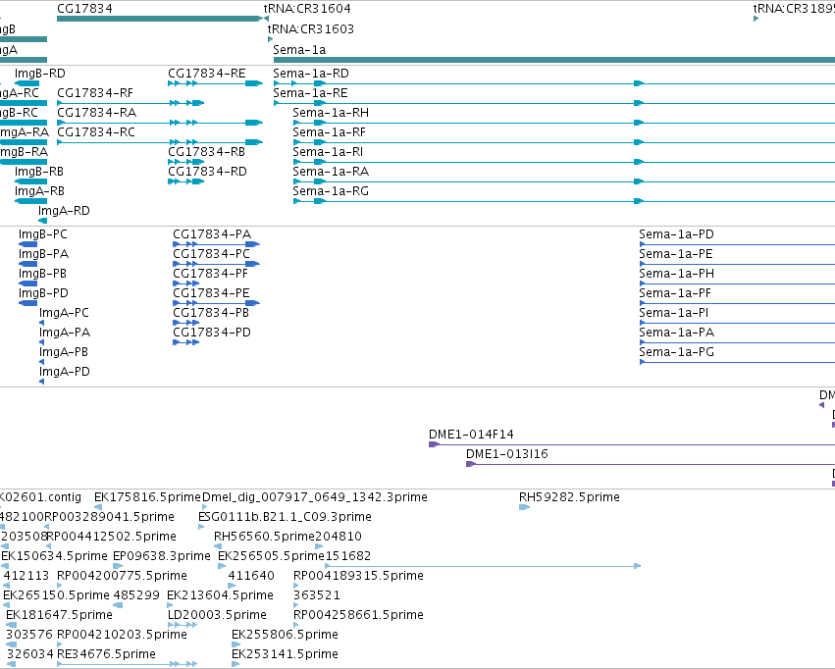Select the Sema-1a-RE transcript label
Viewport: 835px width, 669px height.
pyautogui.click(x=310, y=93)
